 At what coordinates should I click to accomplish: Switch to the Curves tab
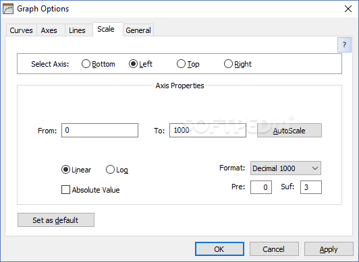click(22, 30)
